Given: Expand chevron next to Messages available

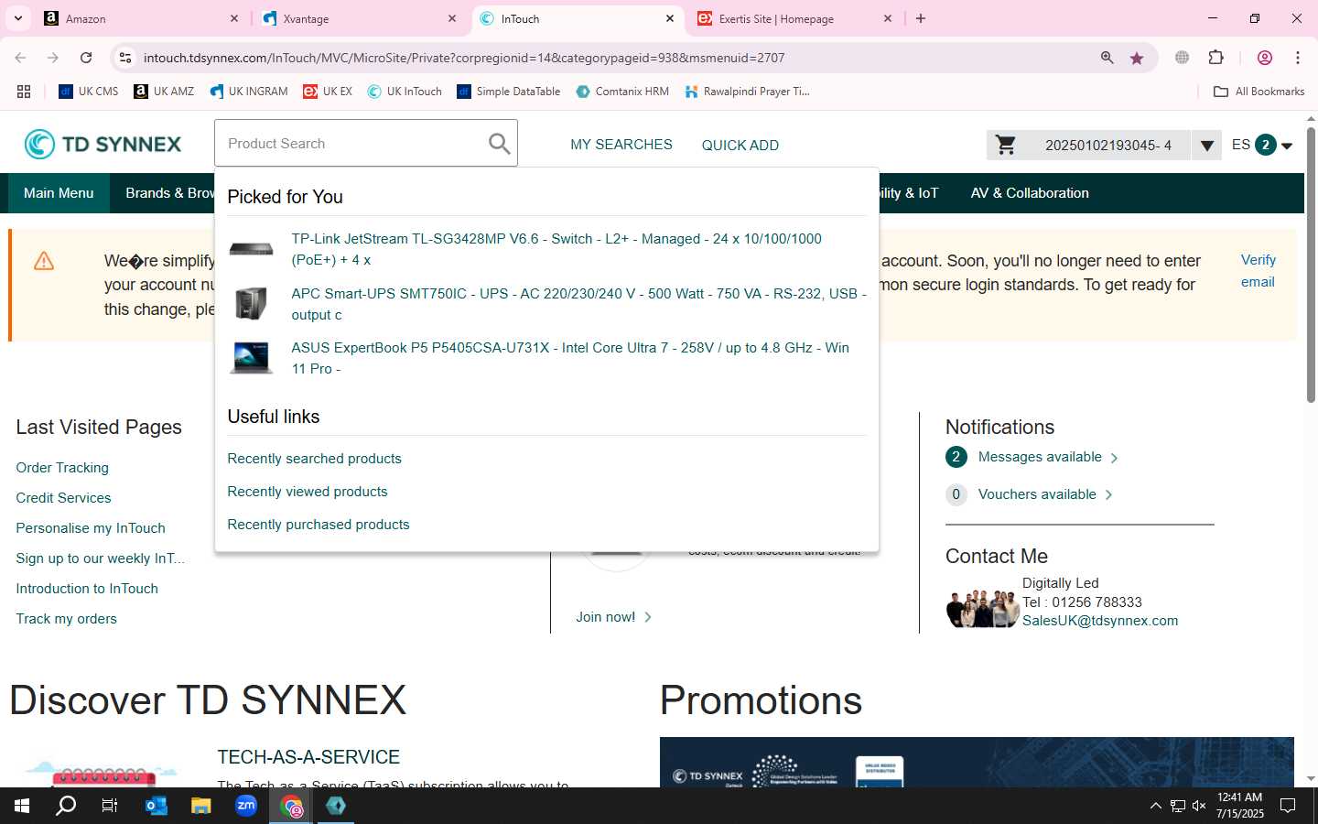Looking at the screenshot, I should (1114, 458).
